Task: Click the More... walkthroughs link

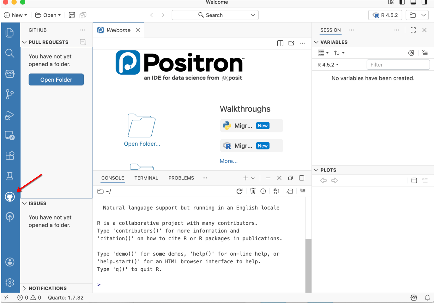Action: coord(228,161)
